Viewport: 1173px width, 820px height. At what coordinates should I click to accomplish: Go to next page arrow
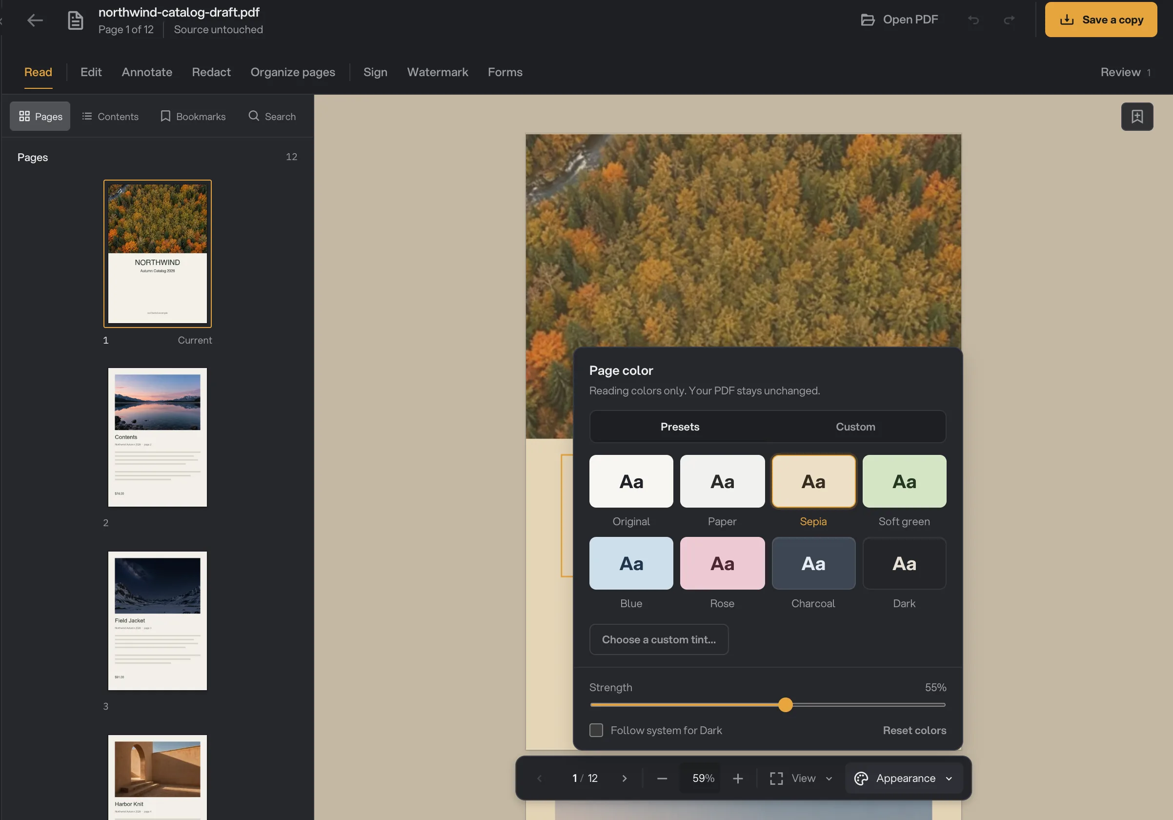tap(624, 778)
